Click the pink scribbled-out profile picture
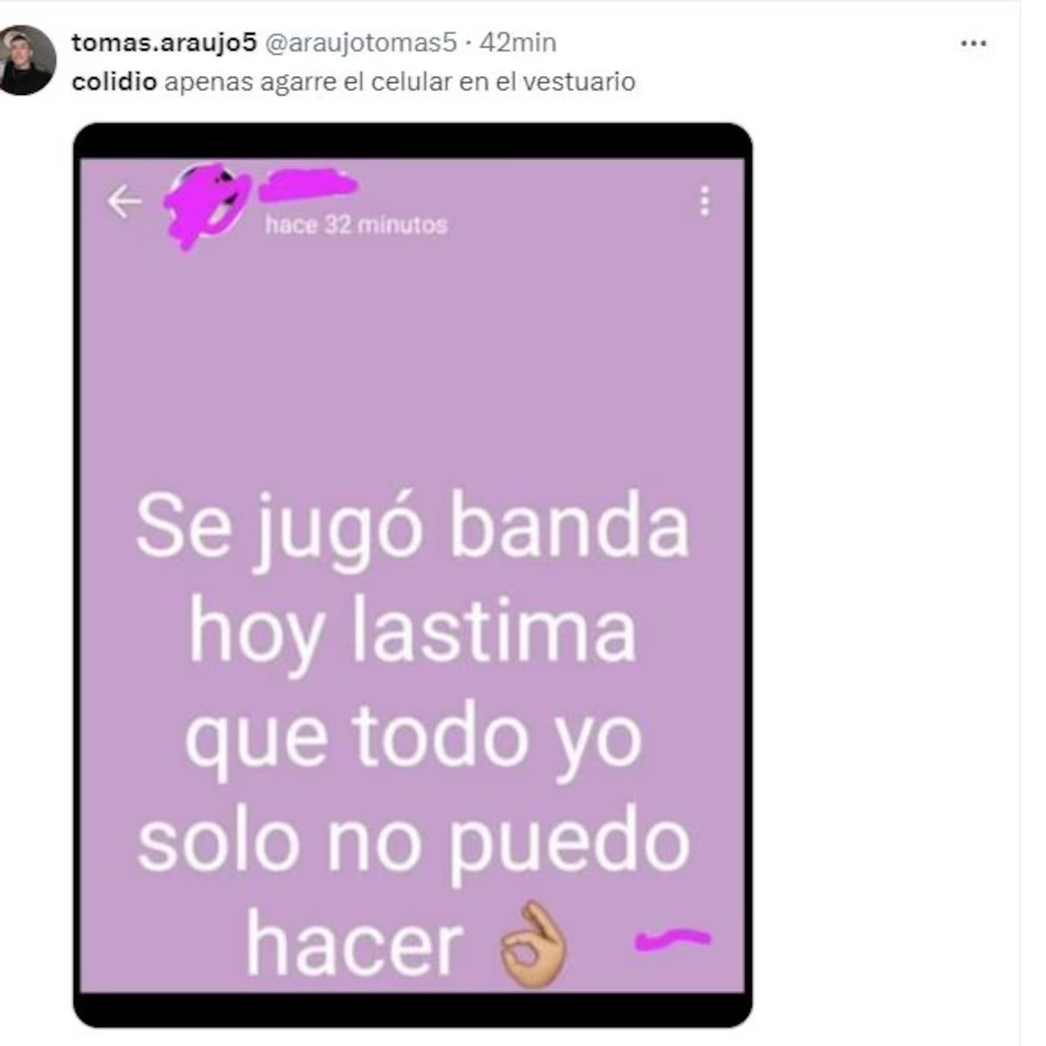1046x1046 pixels. point(207,205)
